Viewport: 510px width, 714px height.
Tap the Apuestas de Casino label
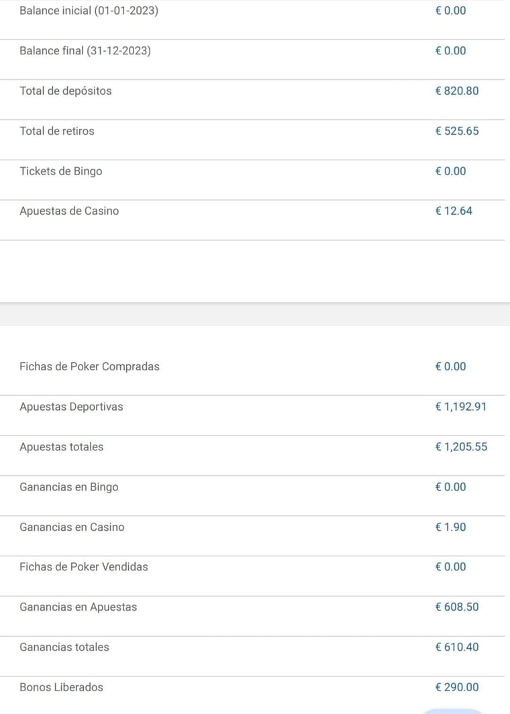coord(69,211)
